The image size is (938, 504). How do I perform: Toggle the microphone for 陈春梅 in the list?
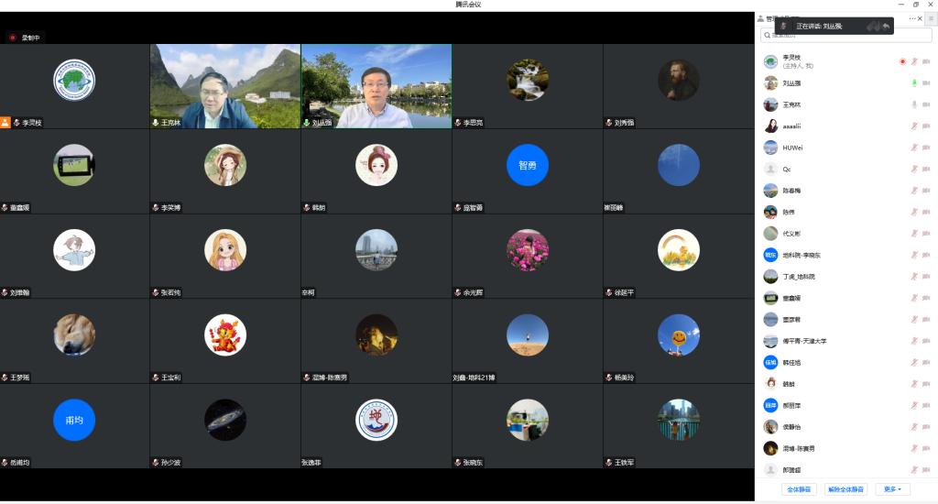[913, 191]
